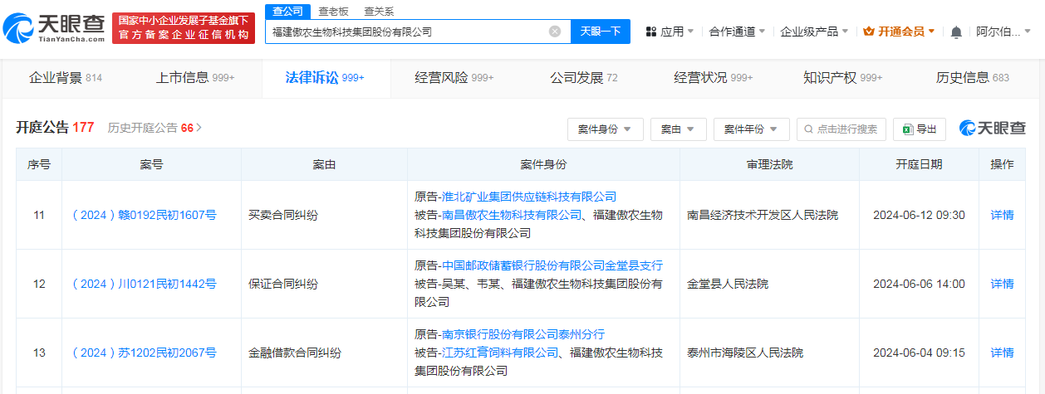Switch to the 知识产权 tab

point(843,78)
